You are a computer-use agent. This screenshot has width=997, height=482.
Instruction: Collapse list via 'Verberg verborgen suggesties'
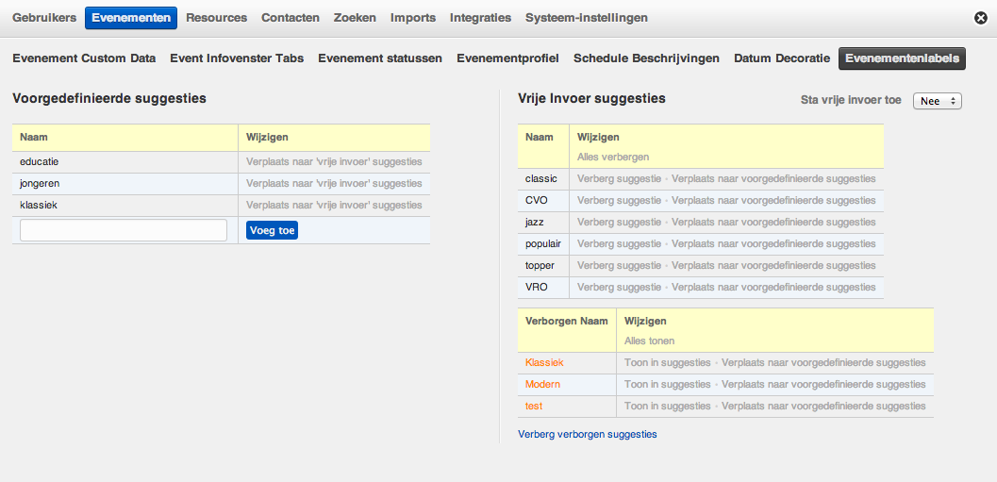coord(587,435)
